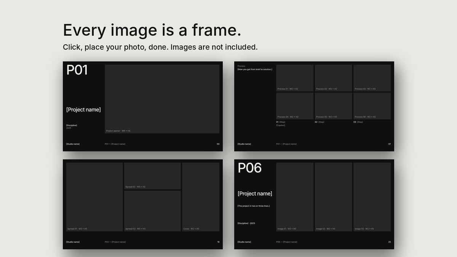Image resolution: width=457 pixels, height=257 pixels.
Task: Click '[Studio name]' on slide page 25
Action: [244, 242]
